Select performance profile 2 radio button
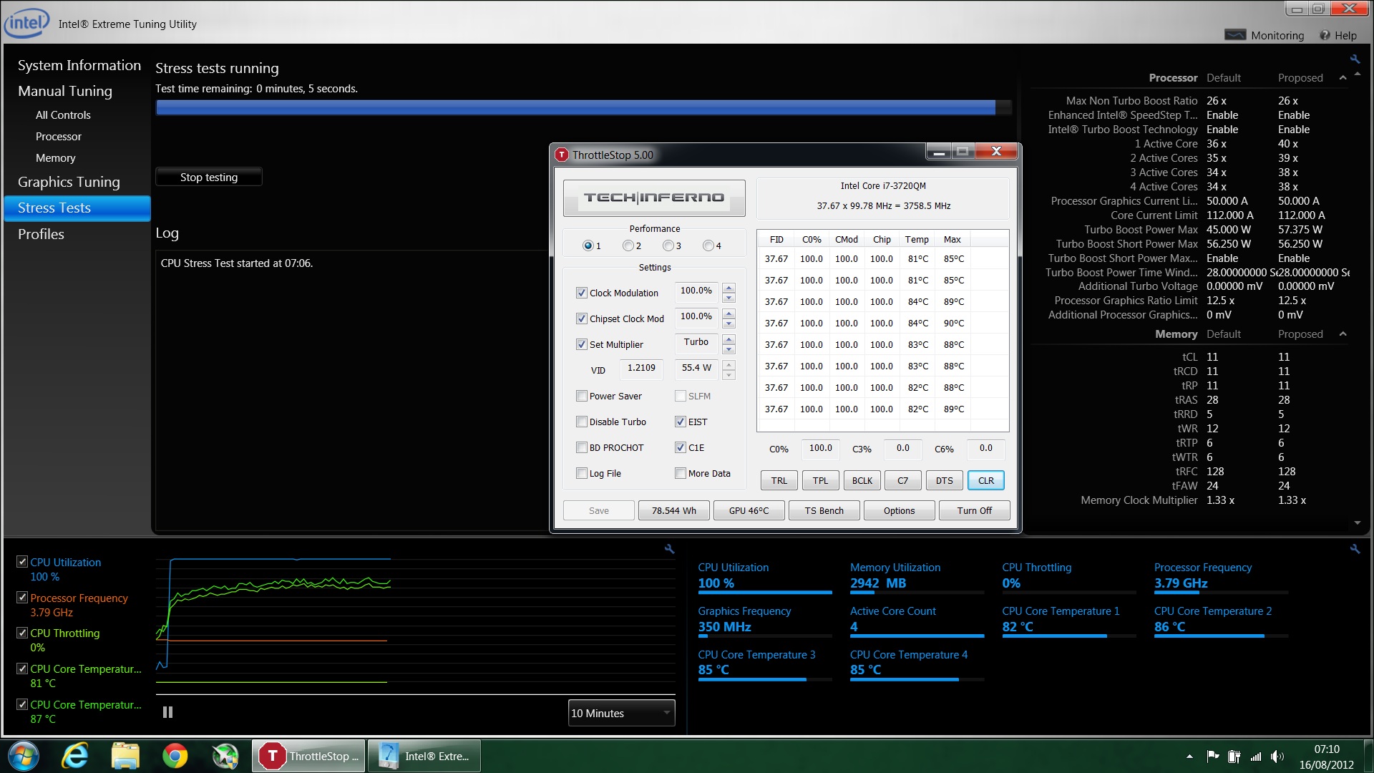 pyautogui.click(x=628, y=245)
